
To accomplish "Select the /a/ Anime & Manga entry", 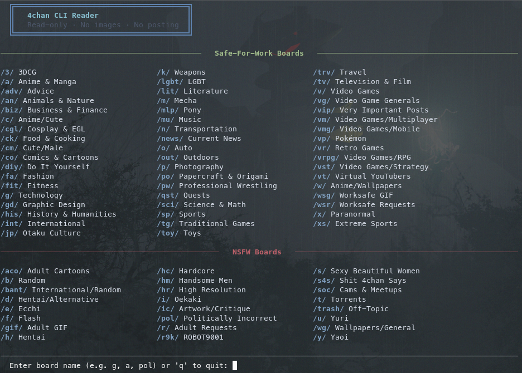I will point(38,81).
